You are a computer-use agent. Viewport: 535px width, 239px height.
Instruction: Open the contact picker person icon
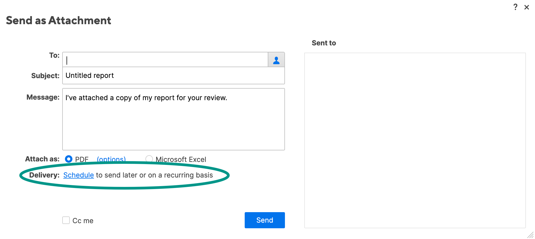pos(276,60)
